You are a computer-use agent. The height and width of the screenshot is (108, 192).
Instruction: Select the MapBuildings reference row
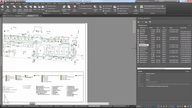tap(164, 37)
